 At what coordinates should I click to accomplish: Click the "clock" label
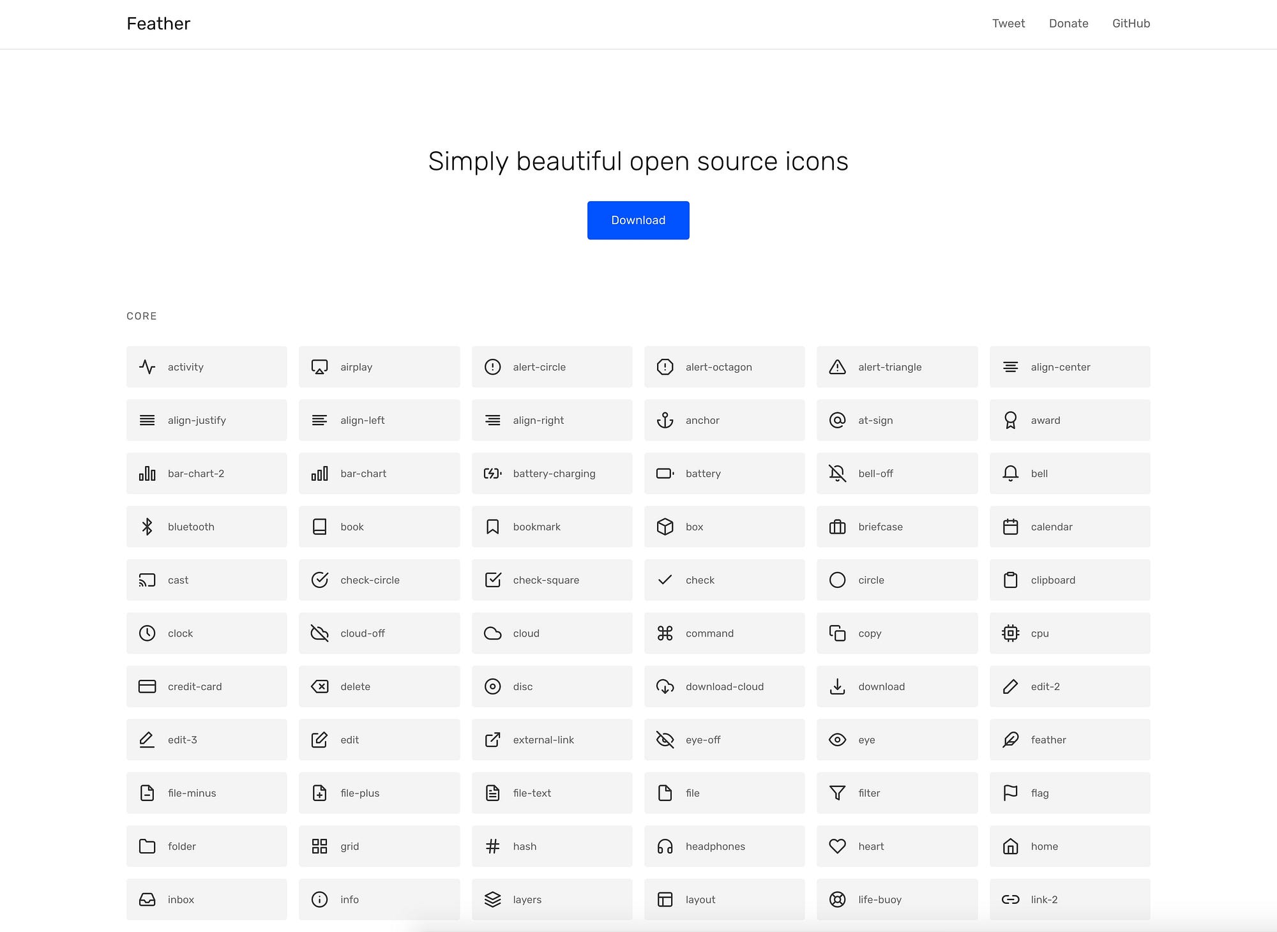pyautogui.click(x=180, y=633)
